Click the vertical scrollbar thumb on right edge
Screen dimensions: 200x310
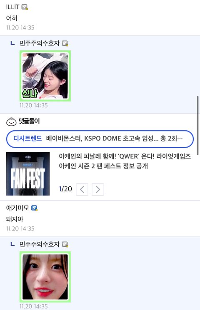tap(197, 126)
